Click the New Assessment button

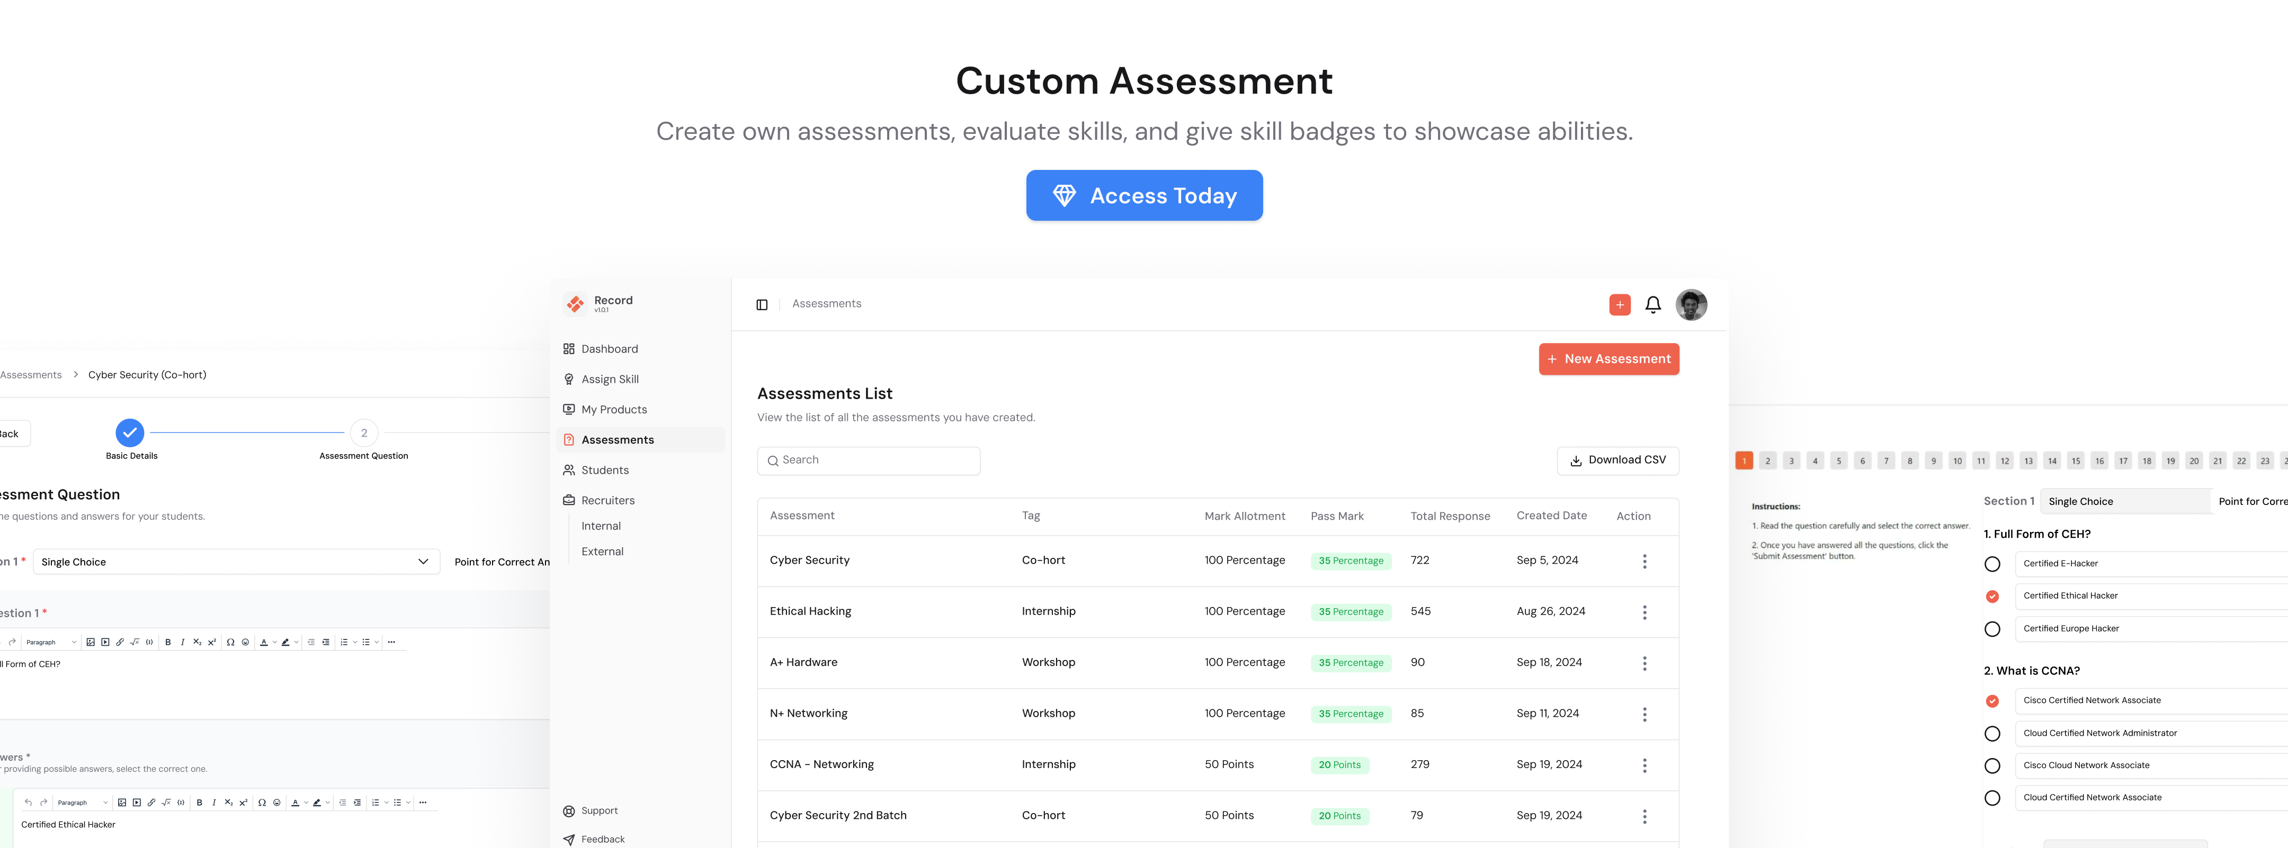coord(1607,359)
